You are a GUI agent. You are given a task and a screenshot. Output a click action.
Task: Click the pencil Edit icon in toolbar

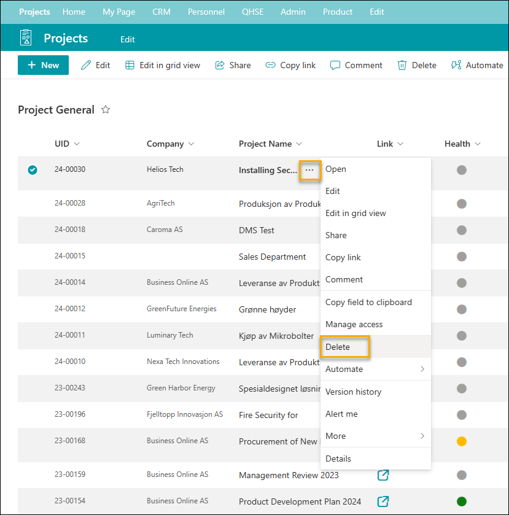86,65
